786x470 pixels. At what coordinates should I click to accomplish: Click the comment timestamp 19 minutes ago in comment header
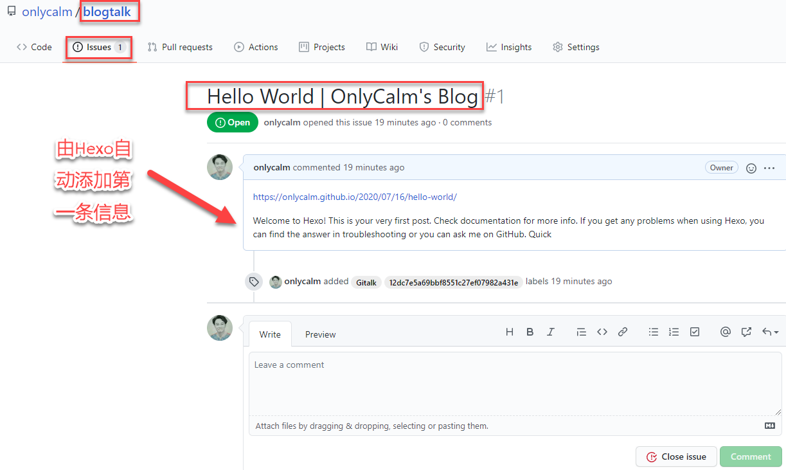point(374,167)
